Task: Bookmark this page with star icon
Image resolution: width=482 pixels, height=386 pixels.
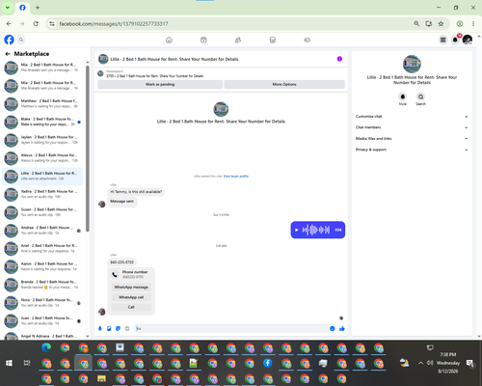Action: pyautogui.click(x=441, y=24)
